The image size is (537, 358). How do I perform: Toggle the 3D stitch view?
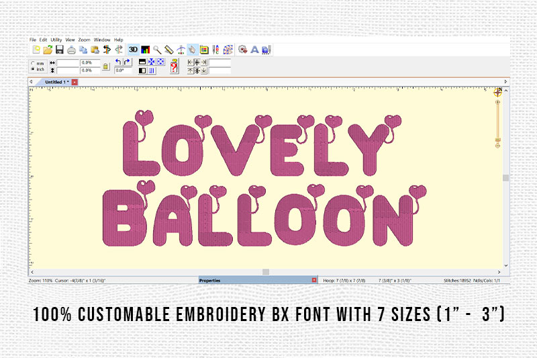133,50
